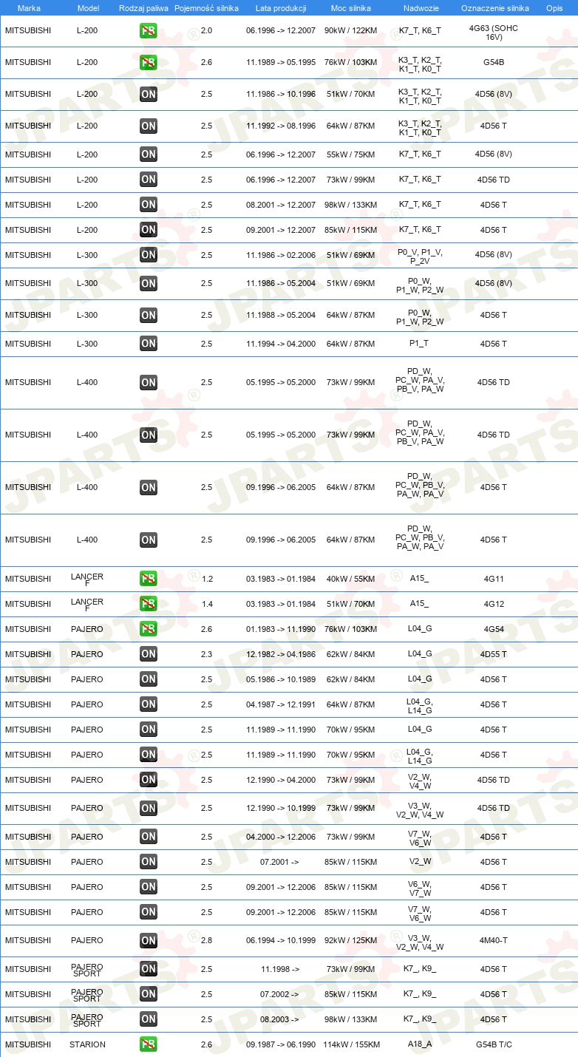Click the ON icon for L-300 11.1986 -> 05.2004
This screenshot has width=578, height=1057.
point(149,283)
